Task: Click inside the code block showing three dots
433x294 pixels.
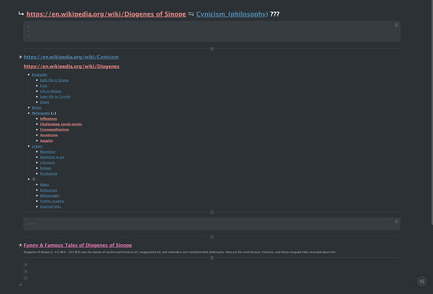Action: pos(212,224)
